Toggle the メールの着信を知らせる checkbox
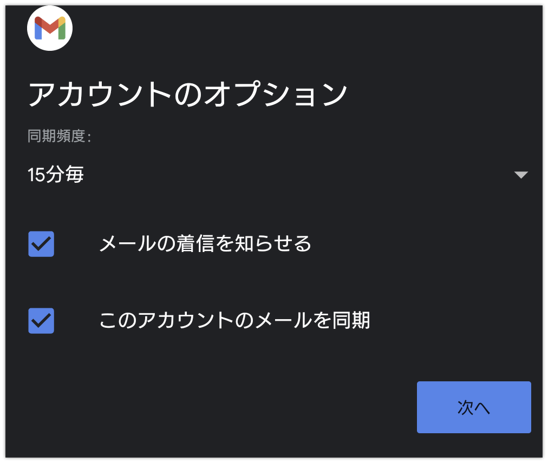 [x=41, y=244]
